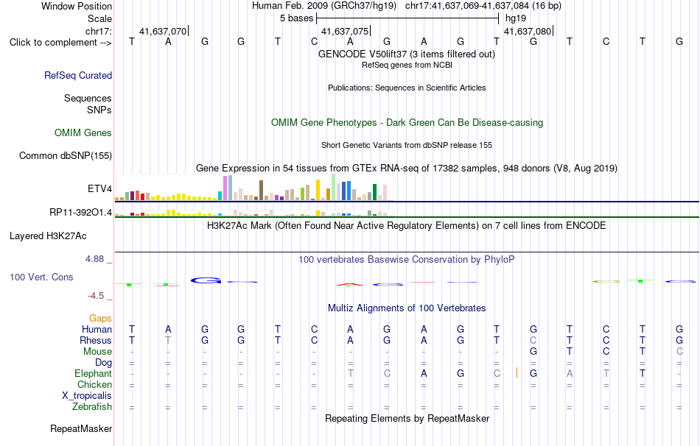Click the Sequences track label
The image size is (700, 446).
88,98
